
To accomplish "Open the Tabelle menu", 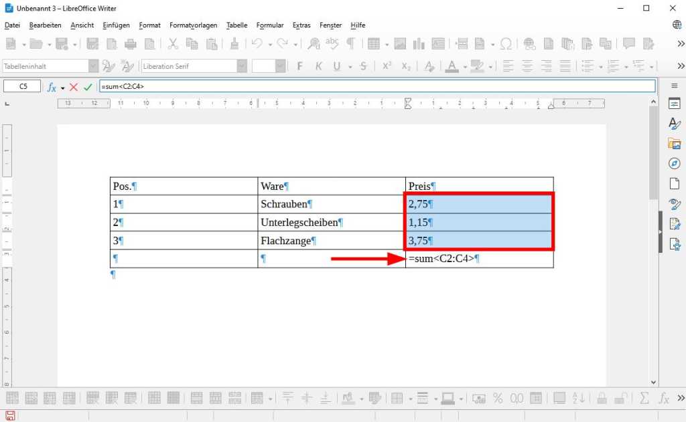I will [237, 25].
